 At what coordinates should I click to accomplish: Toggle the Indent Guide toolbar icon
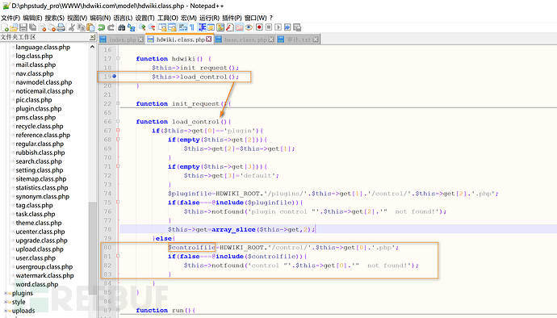(x=202, y=27)
